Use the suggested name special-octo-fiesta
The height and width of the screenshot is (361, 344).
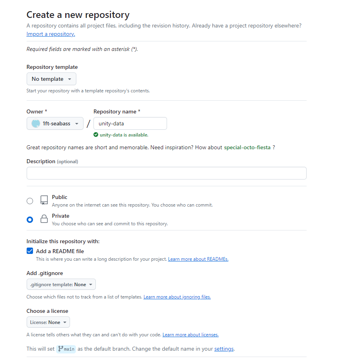(247, 147)
